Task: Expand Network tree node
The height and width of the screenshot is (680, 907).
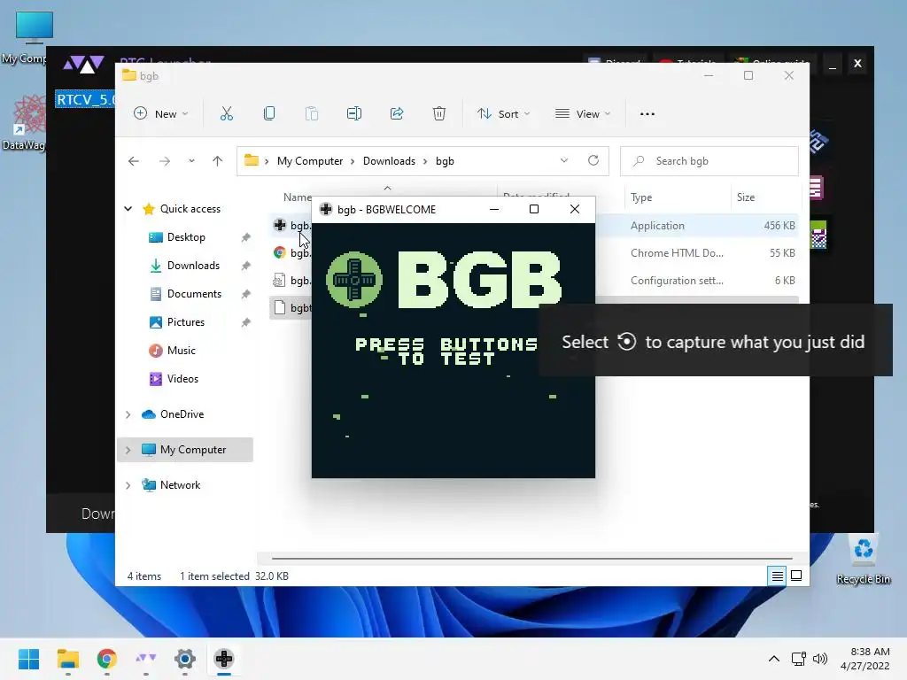Action: (128, 485)
